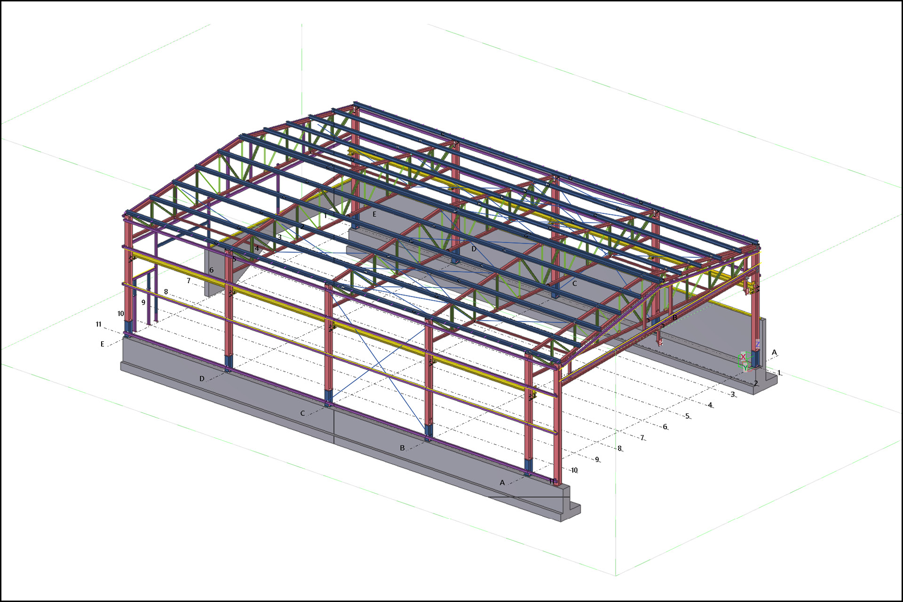Select grid label B under the rear roof truss

tap(674, 318)
